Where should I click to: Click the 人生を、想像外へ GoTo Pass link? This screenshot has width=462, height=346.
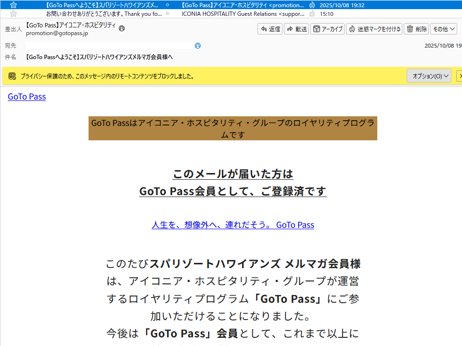[233, 224]
